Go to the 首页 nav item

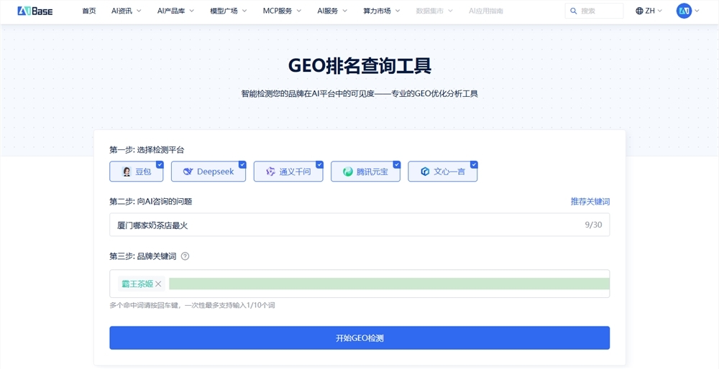tap(89, 11)
